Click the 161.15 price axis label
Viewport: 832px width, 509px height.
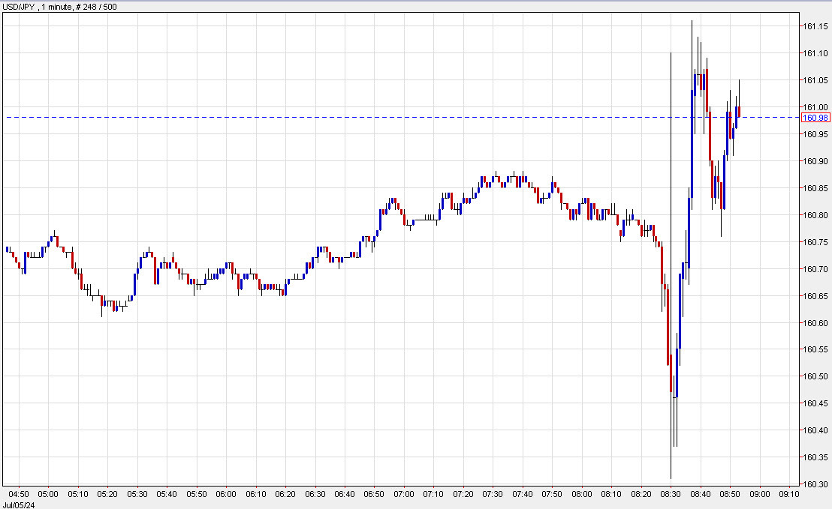[x=815, y=26]
